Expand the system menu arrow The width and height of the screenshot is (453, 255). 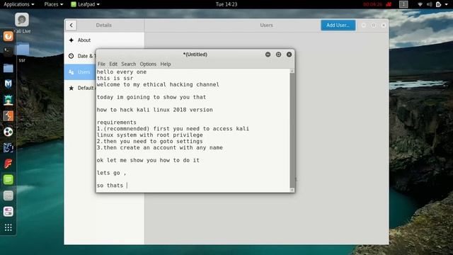[447, 4]
